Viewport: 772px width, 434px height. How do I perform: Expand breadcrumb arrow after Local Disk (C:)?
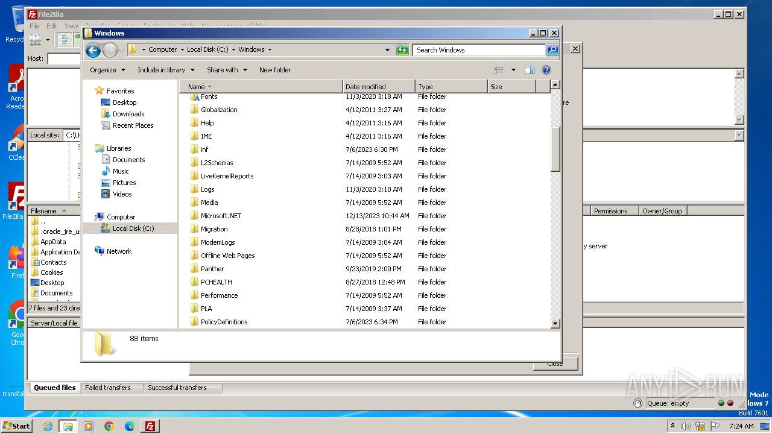click(x=233, y=50)
